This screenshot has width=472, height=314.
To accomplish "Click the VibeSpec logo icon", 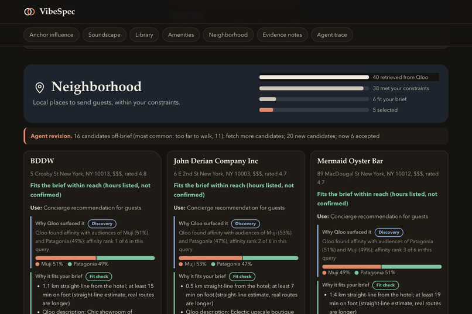I will point(29,12).
